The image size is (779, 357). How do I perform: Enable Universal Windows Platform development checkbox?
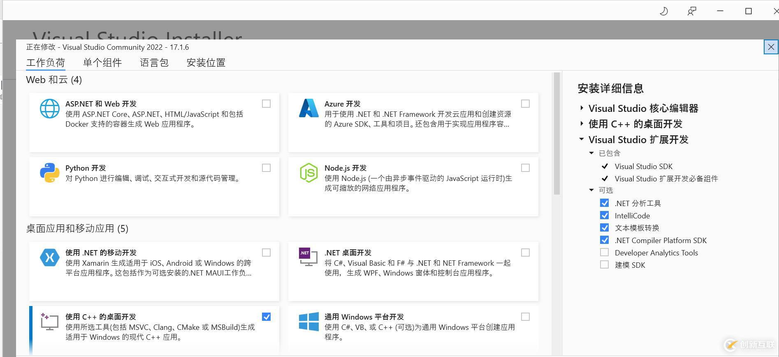click(525, 317)
